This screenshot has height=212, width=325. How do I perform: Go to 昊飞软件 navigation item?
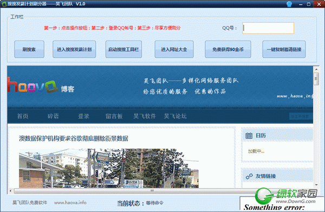click(x=145, y=116)
